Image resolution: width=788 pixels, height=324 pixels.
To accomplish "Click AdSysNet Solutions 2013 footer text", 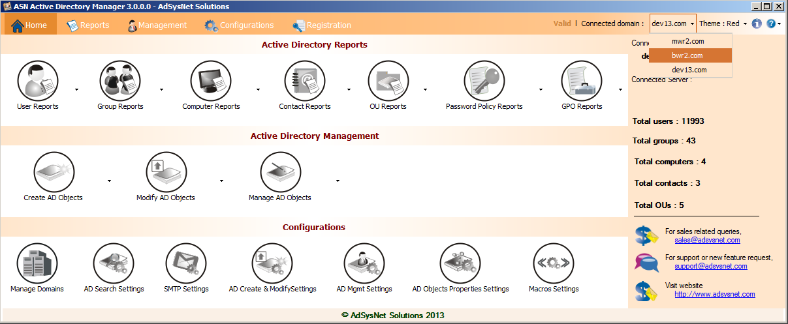I will 392,316.
